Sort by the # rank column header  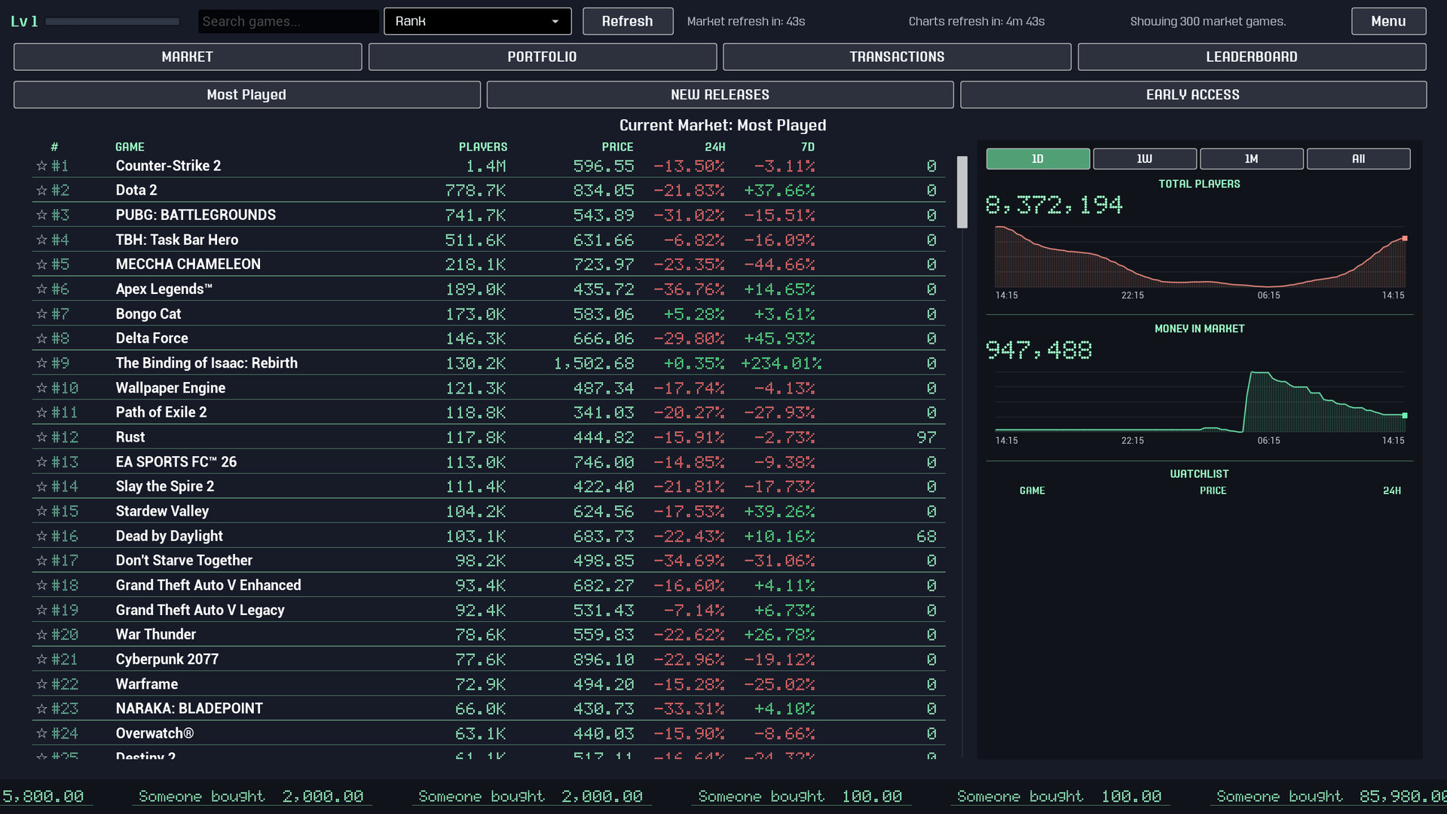tap(54, 147)
